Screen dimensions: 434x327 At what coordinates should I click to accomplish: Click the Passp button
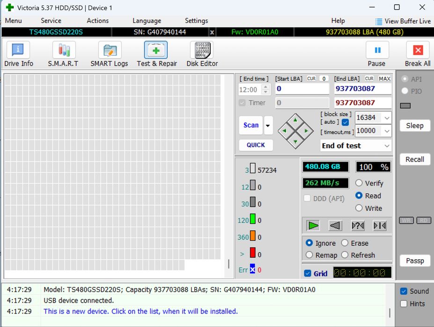(415, 261)
